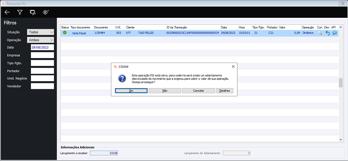Click the Tipo Pgto. filter field
348x161 pixels.
click(42, 63)
